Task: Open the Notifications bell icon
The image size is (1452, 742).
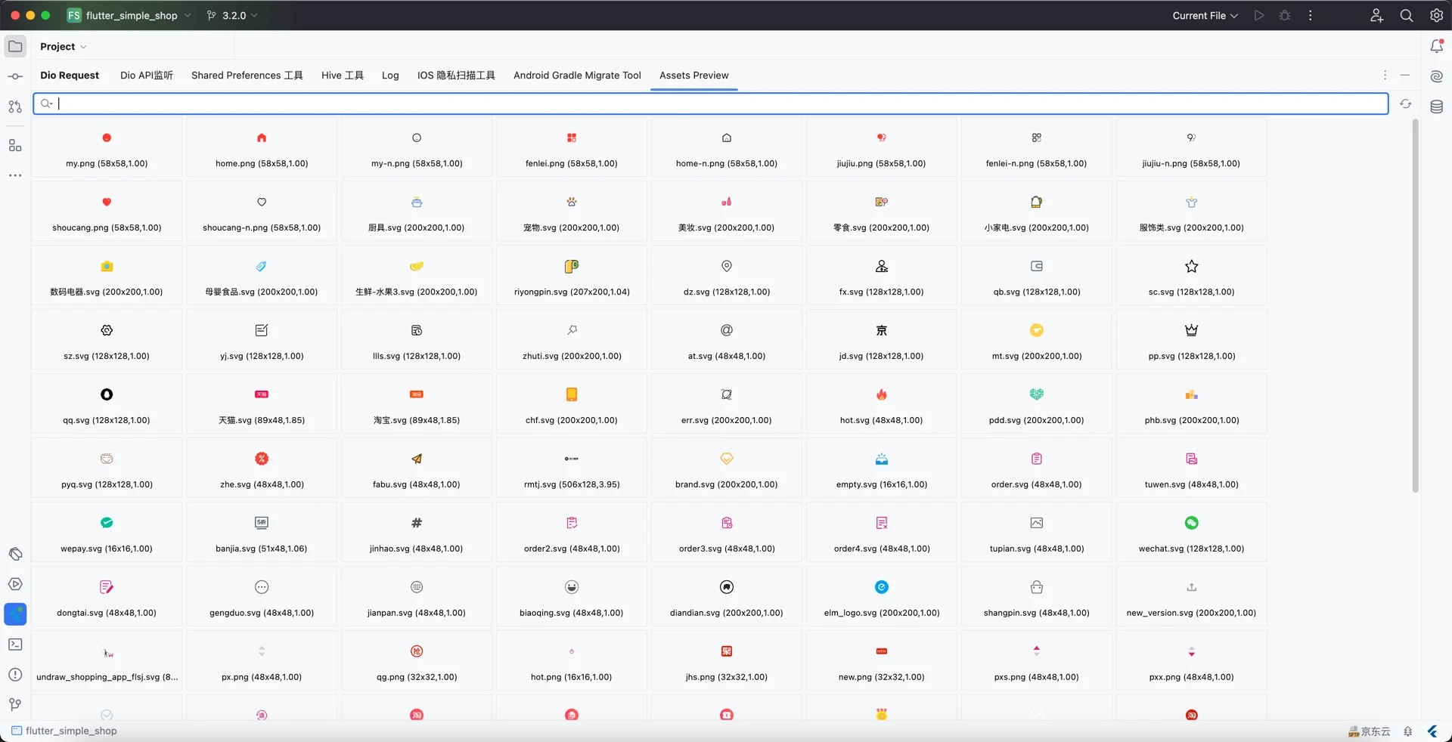Action: click(x=1436, y=47)
